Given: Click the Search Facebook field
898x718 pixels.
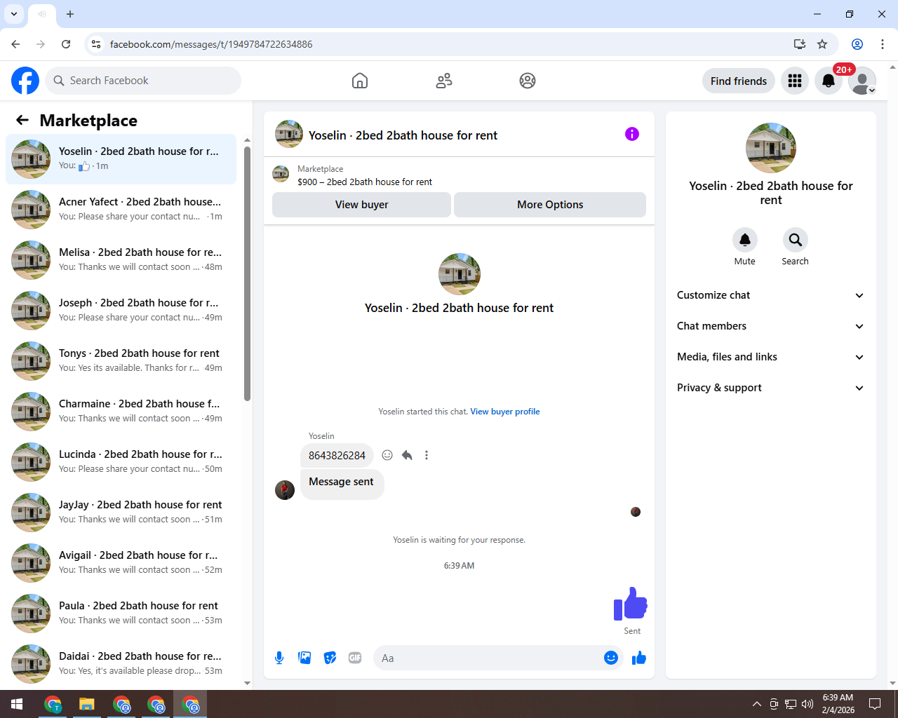Looking at the screenshot, I should (x=143, y=81).
